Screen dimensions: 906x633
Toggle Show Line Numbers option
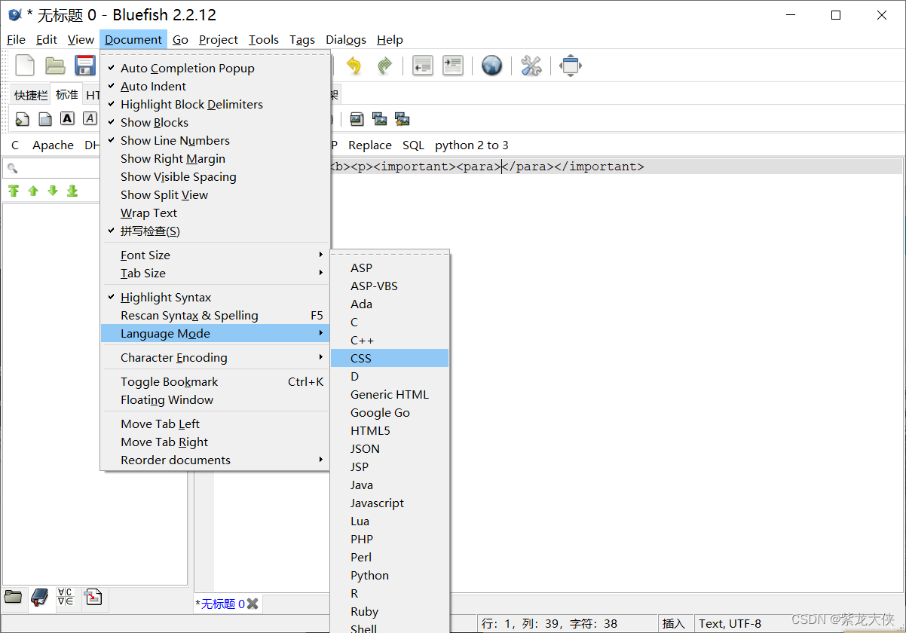(x=215, y=140)
